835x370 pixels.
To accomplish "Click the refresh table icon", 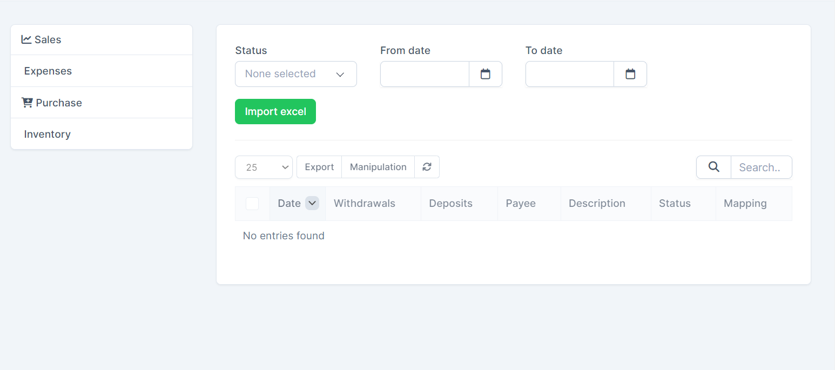I will 427,167.
